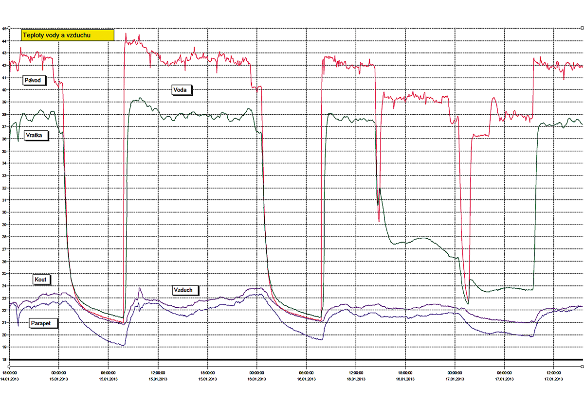Click the y-axis value 37
This screenshot has height=404, width=584.
[x=4, y=126]
